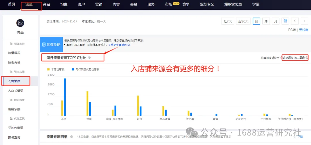Click the 转化效果 group header

(17, 100)
